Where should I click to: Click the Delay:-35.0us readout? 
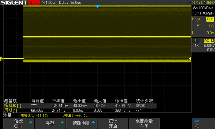(x=70, y=3)
